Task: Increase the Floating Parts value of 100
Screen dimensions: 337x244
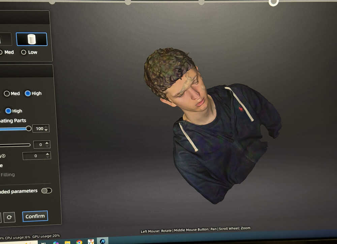Action: pos(46,127)
